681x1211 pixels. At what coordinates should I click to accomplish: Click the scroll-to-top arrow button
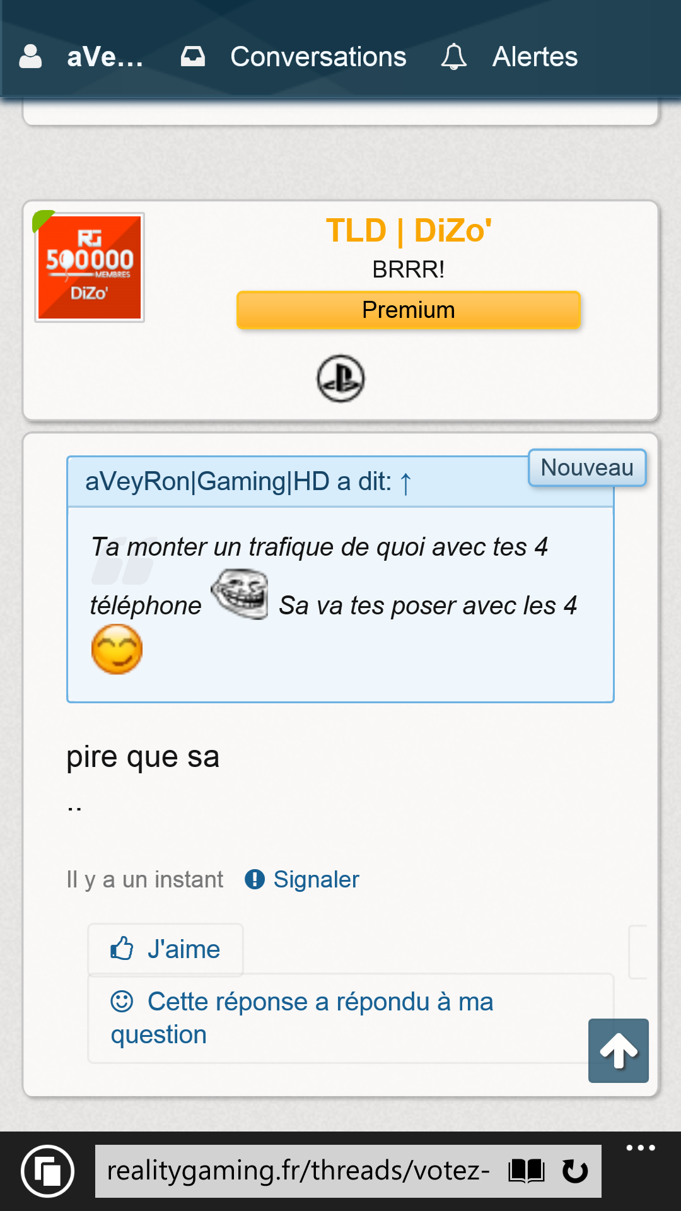pyautogui.click(x=619, y=1051)
